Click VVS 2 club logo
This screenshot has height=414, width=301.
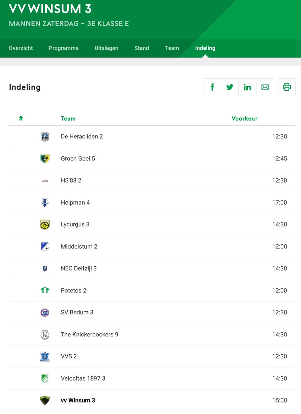click(x=45, y=356)
